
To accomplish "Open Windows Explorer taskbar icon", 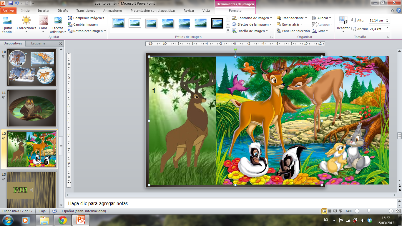I will [44, 220].
